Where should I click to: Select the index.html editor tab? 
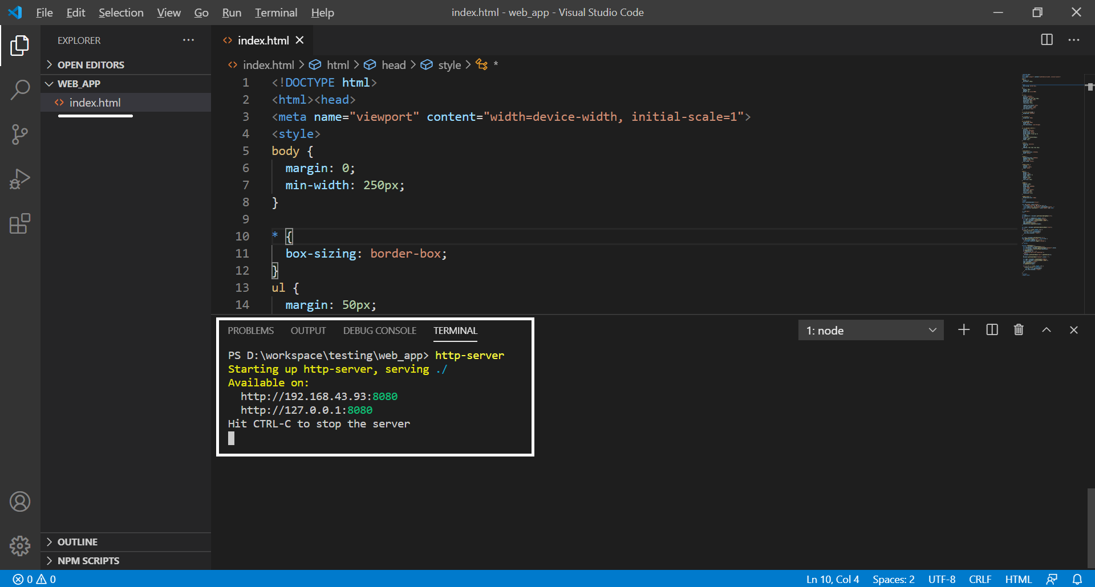click(x=263, y=40)
